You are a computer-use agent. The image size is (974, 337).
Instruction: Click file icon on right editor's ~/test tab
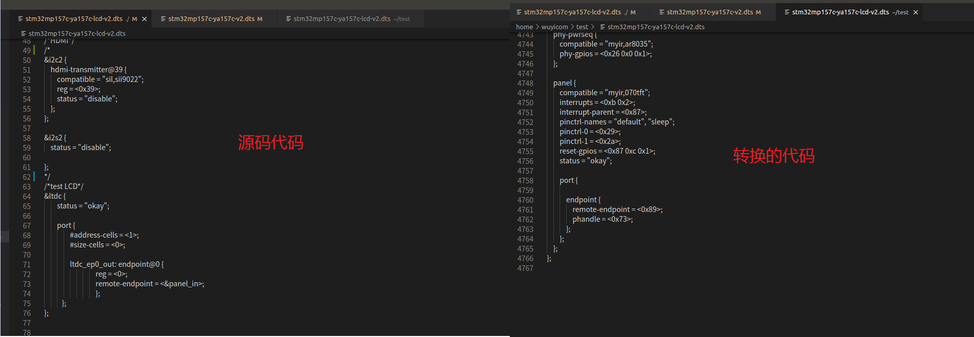point(787,12)
